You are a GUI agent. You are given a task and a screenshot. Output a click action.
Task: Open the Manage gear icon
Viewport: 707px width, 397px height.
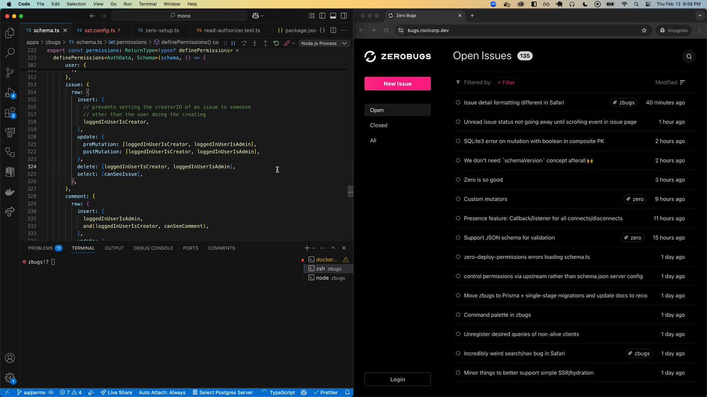[x=10, y=378]
